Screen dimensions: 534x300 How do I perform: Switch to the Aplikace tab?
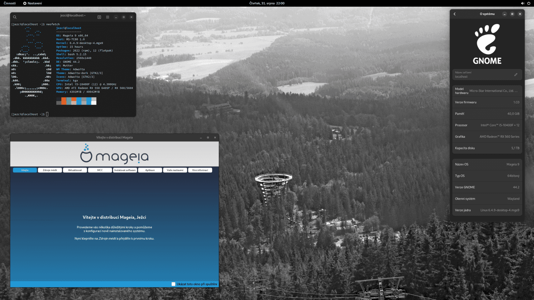click(150, 170)
